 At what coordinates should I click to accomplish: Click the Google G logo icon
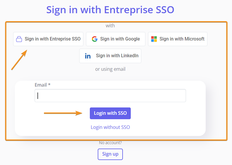[94, 39]
